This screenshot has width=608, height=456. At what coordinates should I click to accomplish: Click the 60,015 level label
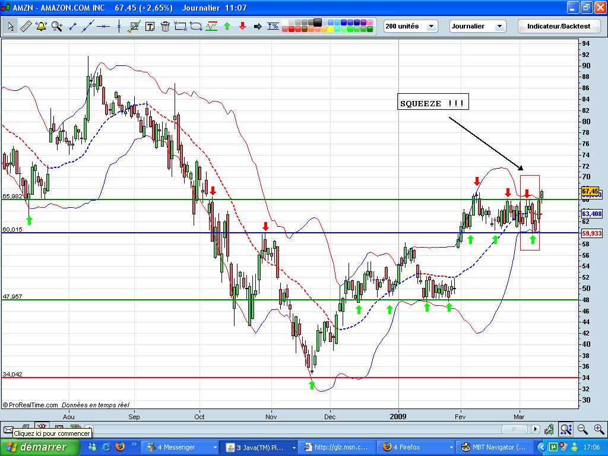click(x=12, y=229)
